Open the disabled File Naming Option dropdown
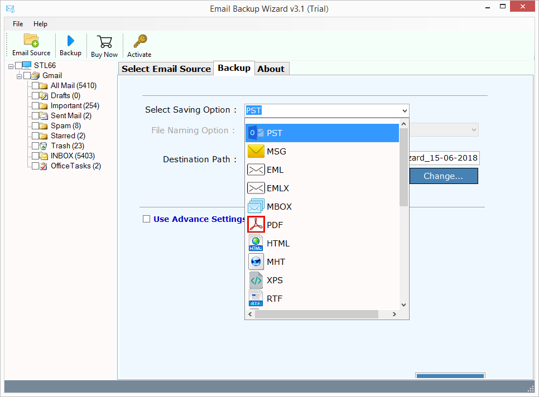The image size is (539, 397). click(x=474, y=130)
